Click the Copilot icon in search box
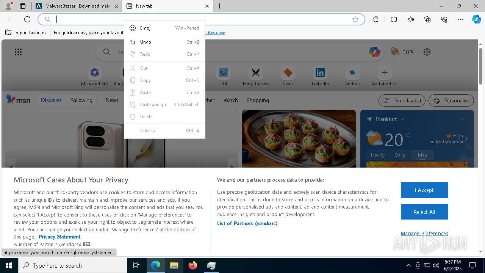 point(374,52)
